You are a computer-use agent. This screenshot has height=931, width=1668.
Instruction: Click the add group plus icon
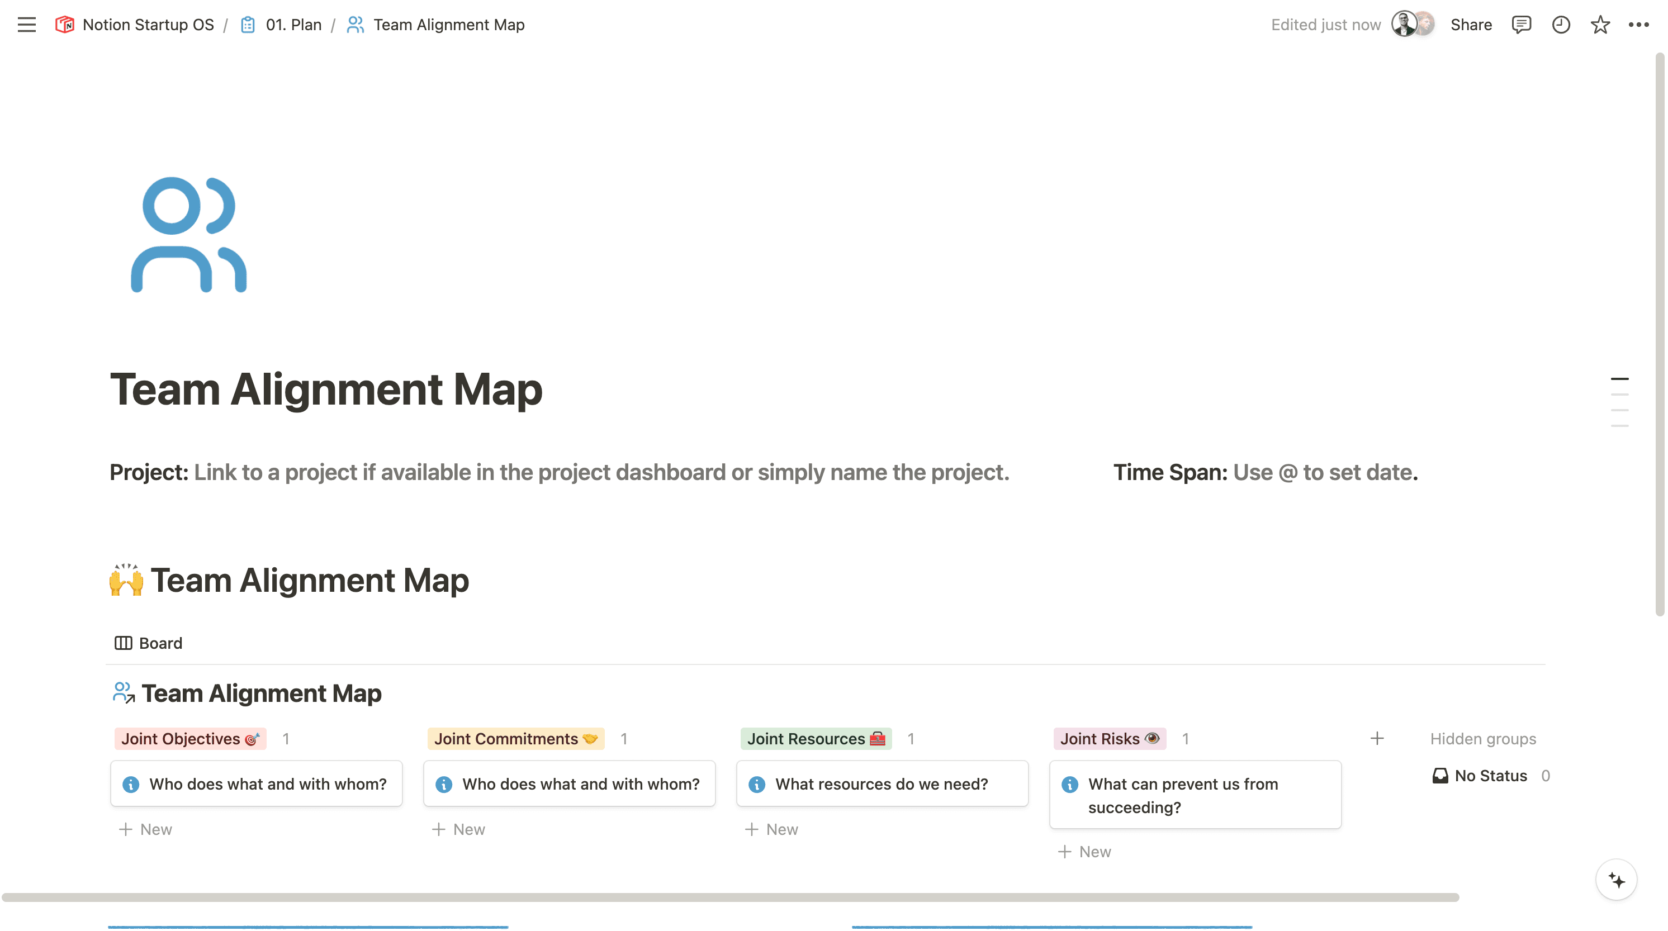pyautogui.click(x=1377, y=738)
